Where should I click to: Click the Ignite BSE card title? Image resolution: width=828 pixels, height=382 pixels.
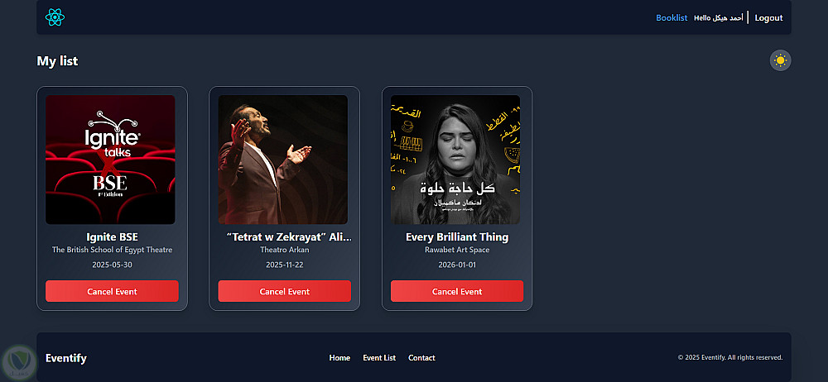112,237
